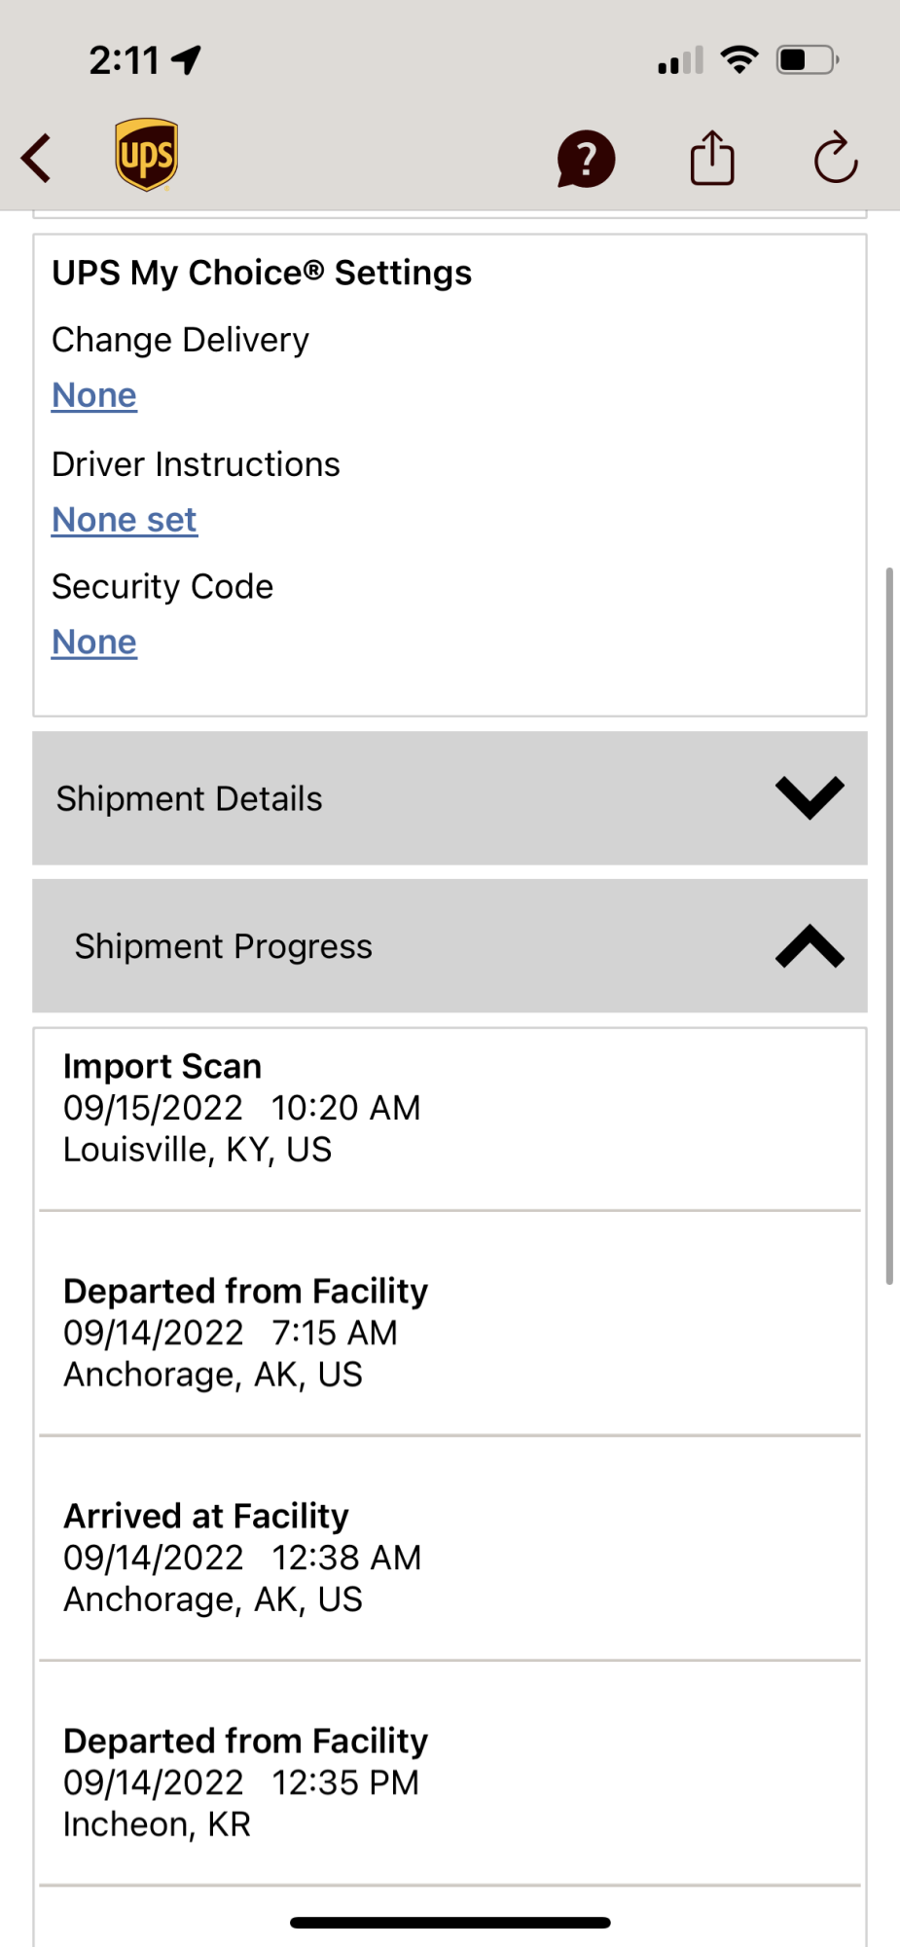
Task: Click the vertical scrollbar
Action: coord(888,925)
